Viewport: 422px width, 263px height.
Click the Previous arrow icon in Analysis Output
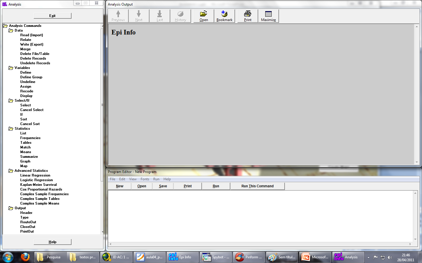point(118,16)
